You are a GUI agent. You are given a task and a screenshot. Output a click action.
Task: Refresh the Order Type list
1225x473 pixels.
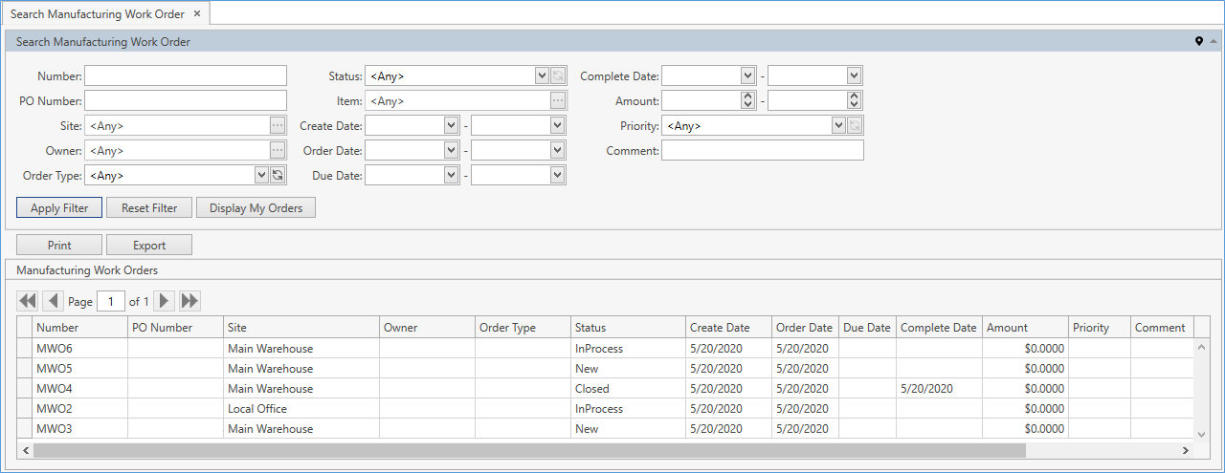click(278, 175)
